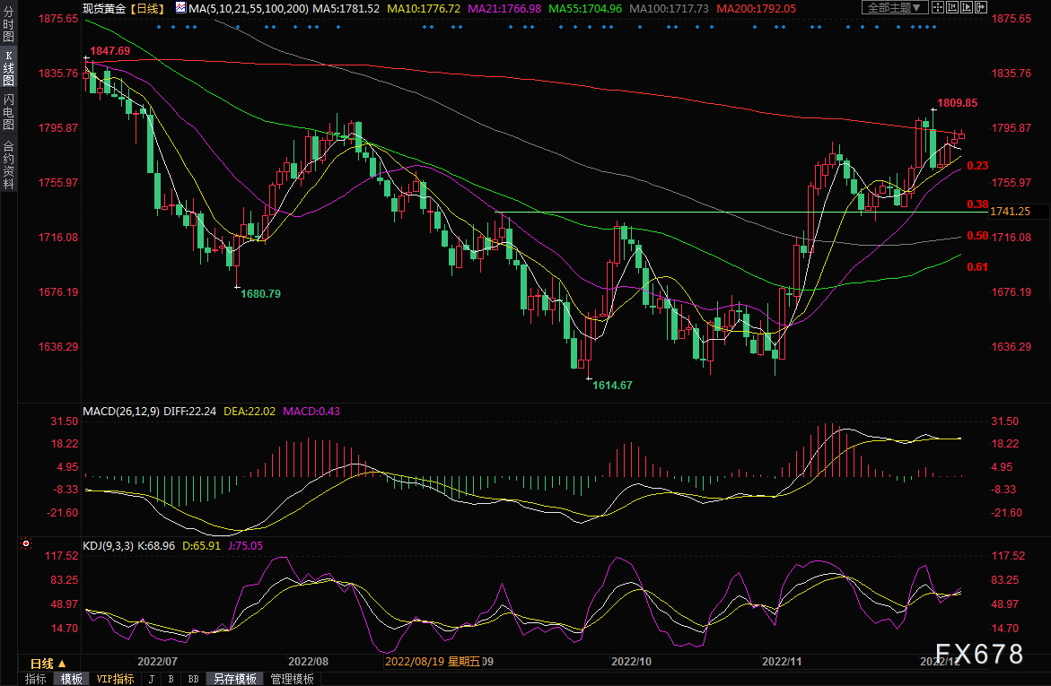This screenshot has height=686, width=1051.
Task: Click the MA200:1792.05 value
Action: click(756, 9)
